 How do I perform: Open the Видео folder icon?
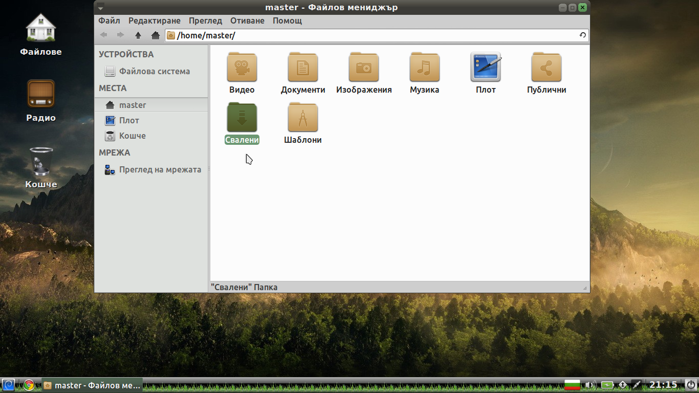click(x=242, y=67)
